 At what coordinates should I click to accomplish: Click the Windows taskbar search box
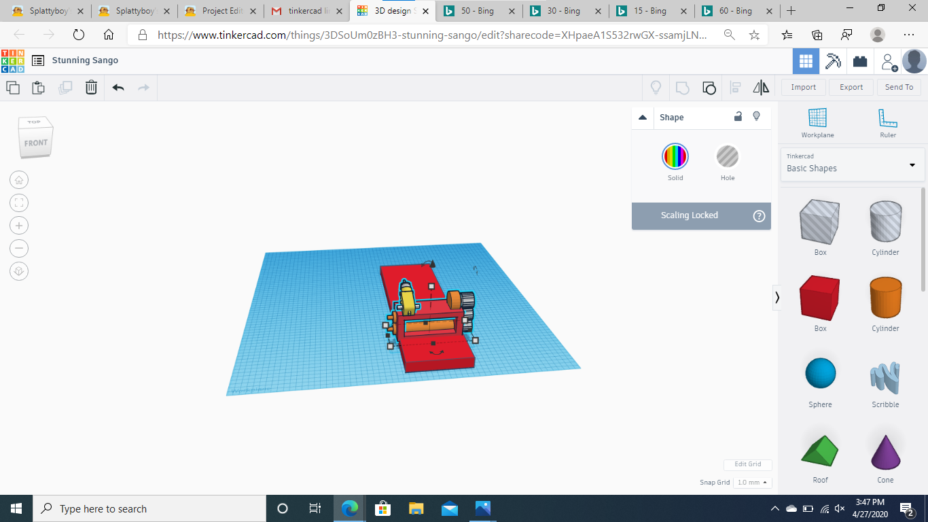(x=149, y=508)
